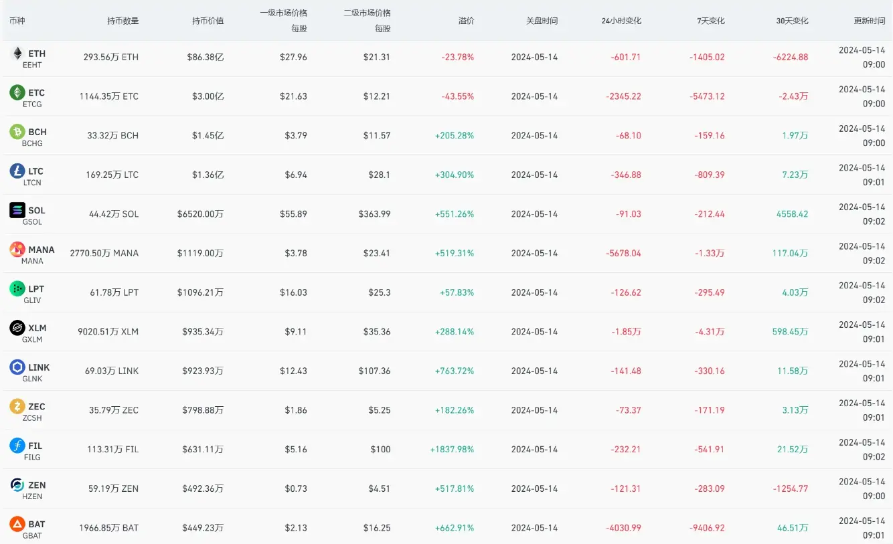This screenshot has height=544, width=893.
Task: Click the 24小时变化 column header
Action: click(621, 21)
